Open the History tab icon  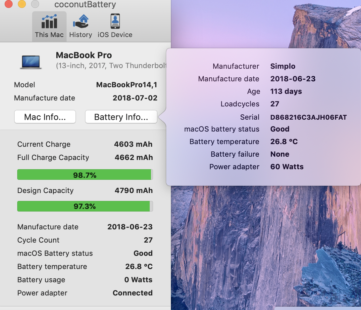coord(80,26)
